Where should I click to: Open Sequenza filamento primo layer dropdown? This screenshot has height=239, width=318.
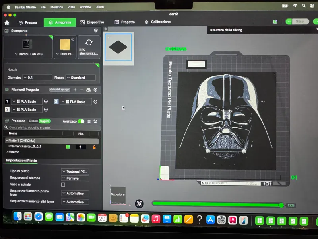pyautogui.click(x=75, y=193)
